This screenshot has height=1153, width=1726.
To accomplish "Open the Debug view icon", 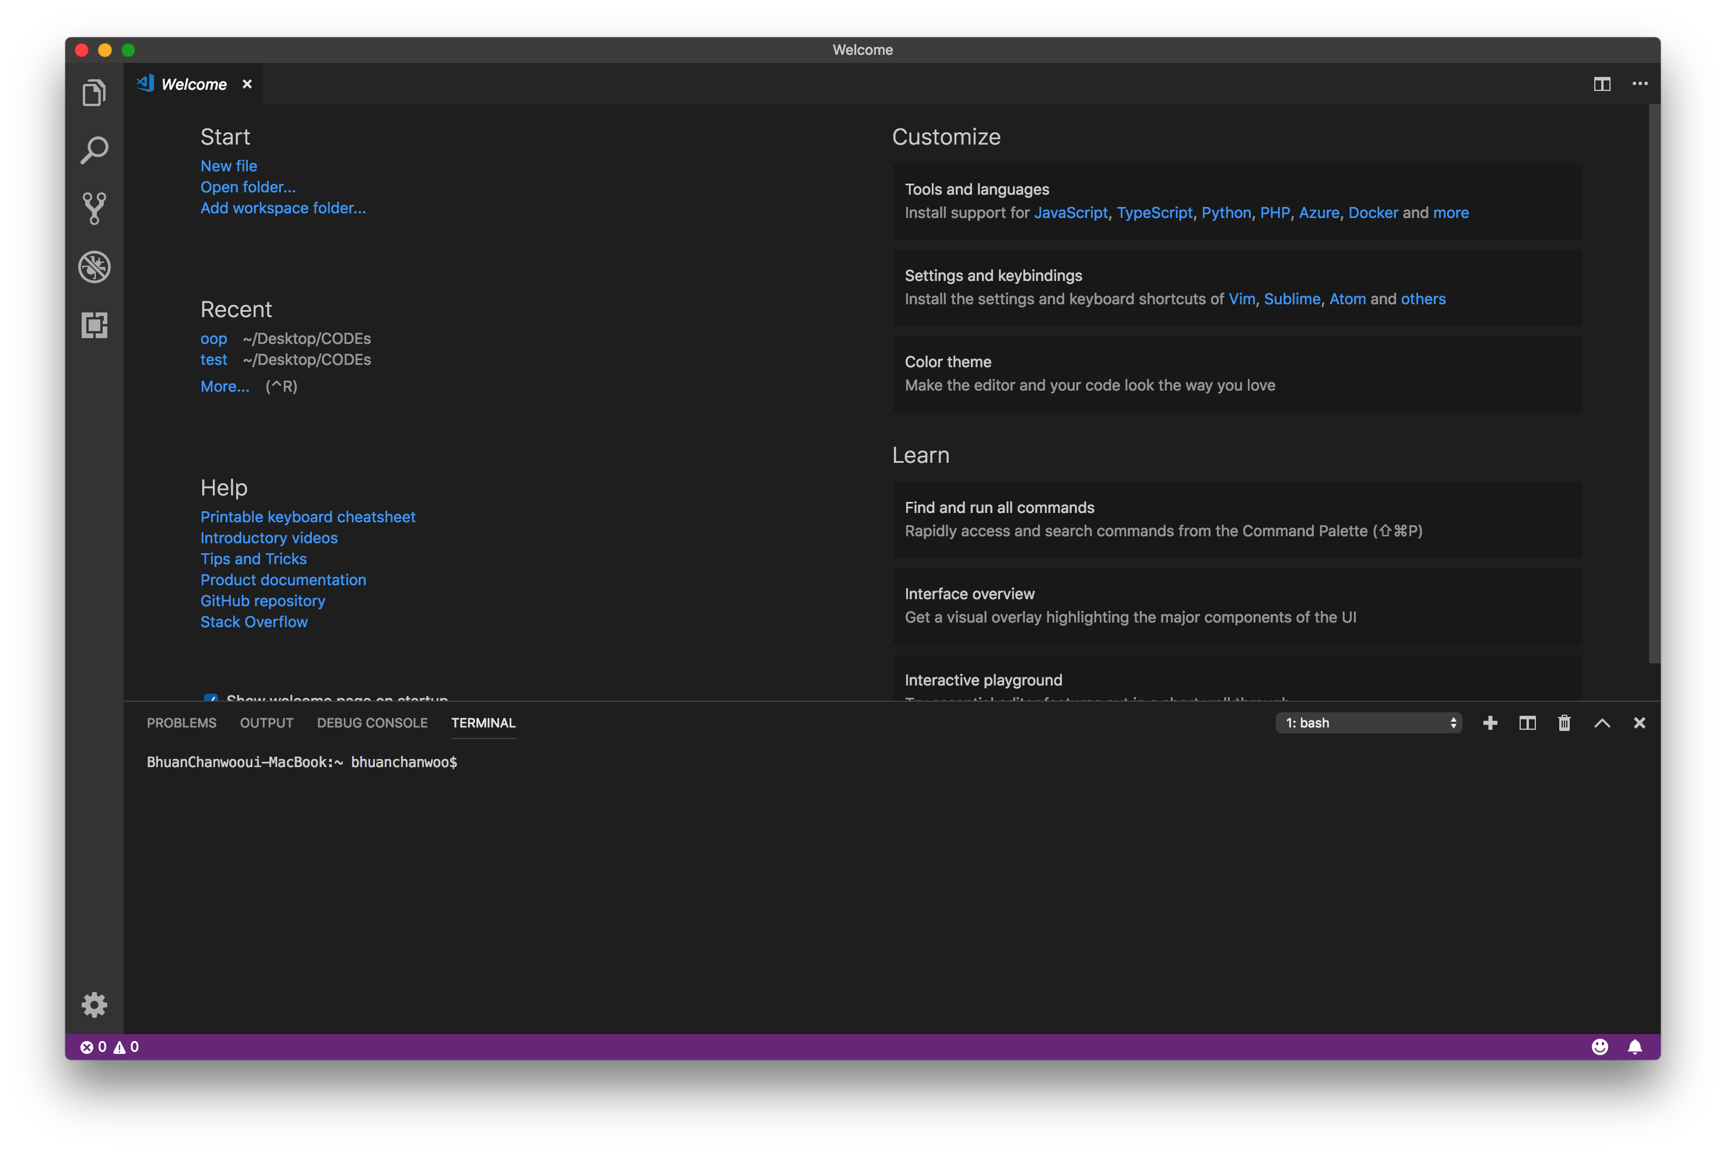I will [94, 267].
